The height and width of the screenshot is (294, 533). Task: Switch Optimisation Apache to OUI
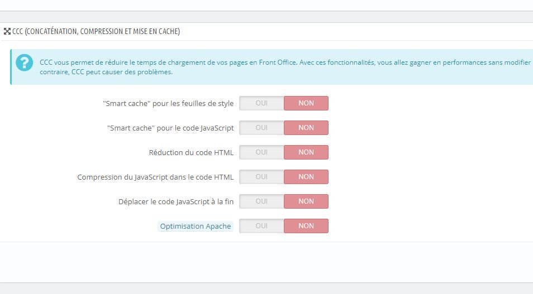261,226
